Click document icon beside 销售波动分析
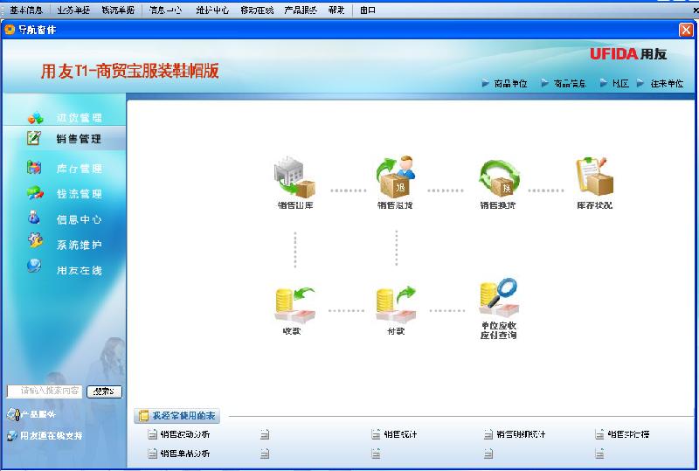The width and height of the screenshot is (699, 471). tap(152, 434)
